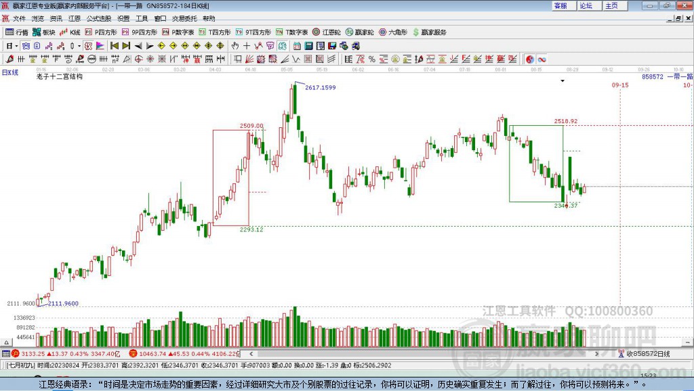Click the 日K线 chart label
The image size is (694, 391).
pyautogui.click(x=10, y=72)
